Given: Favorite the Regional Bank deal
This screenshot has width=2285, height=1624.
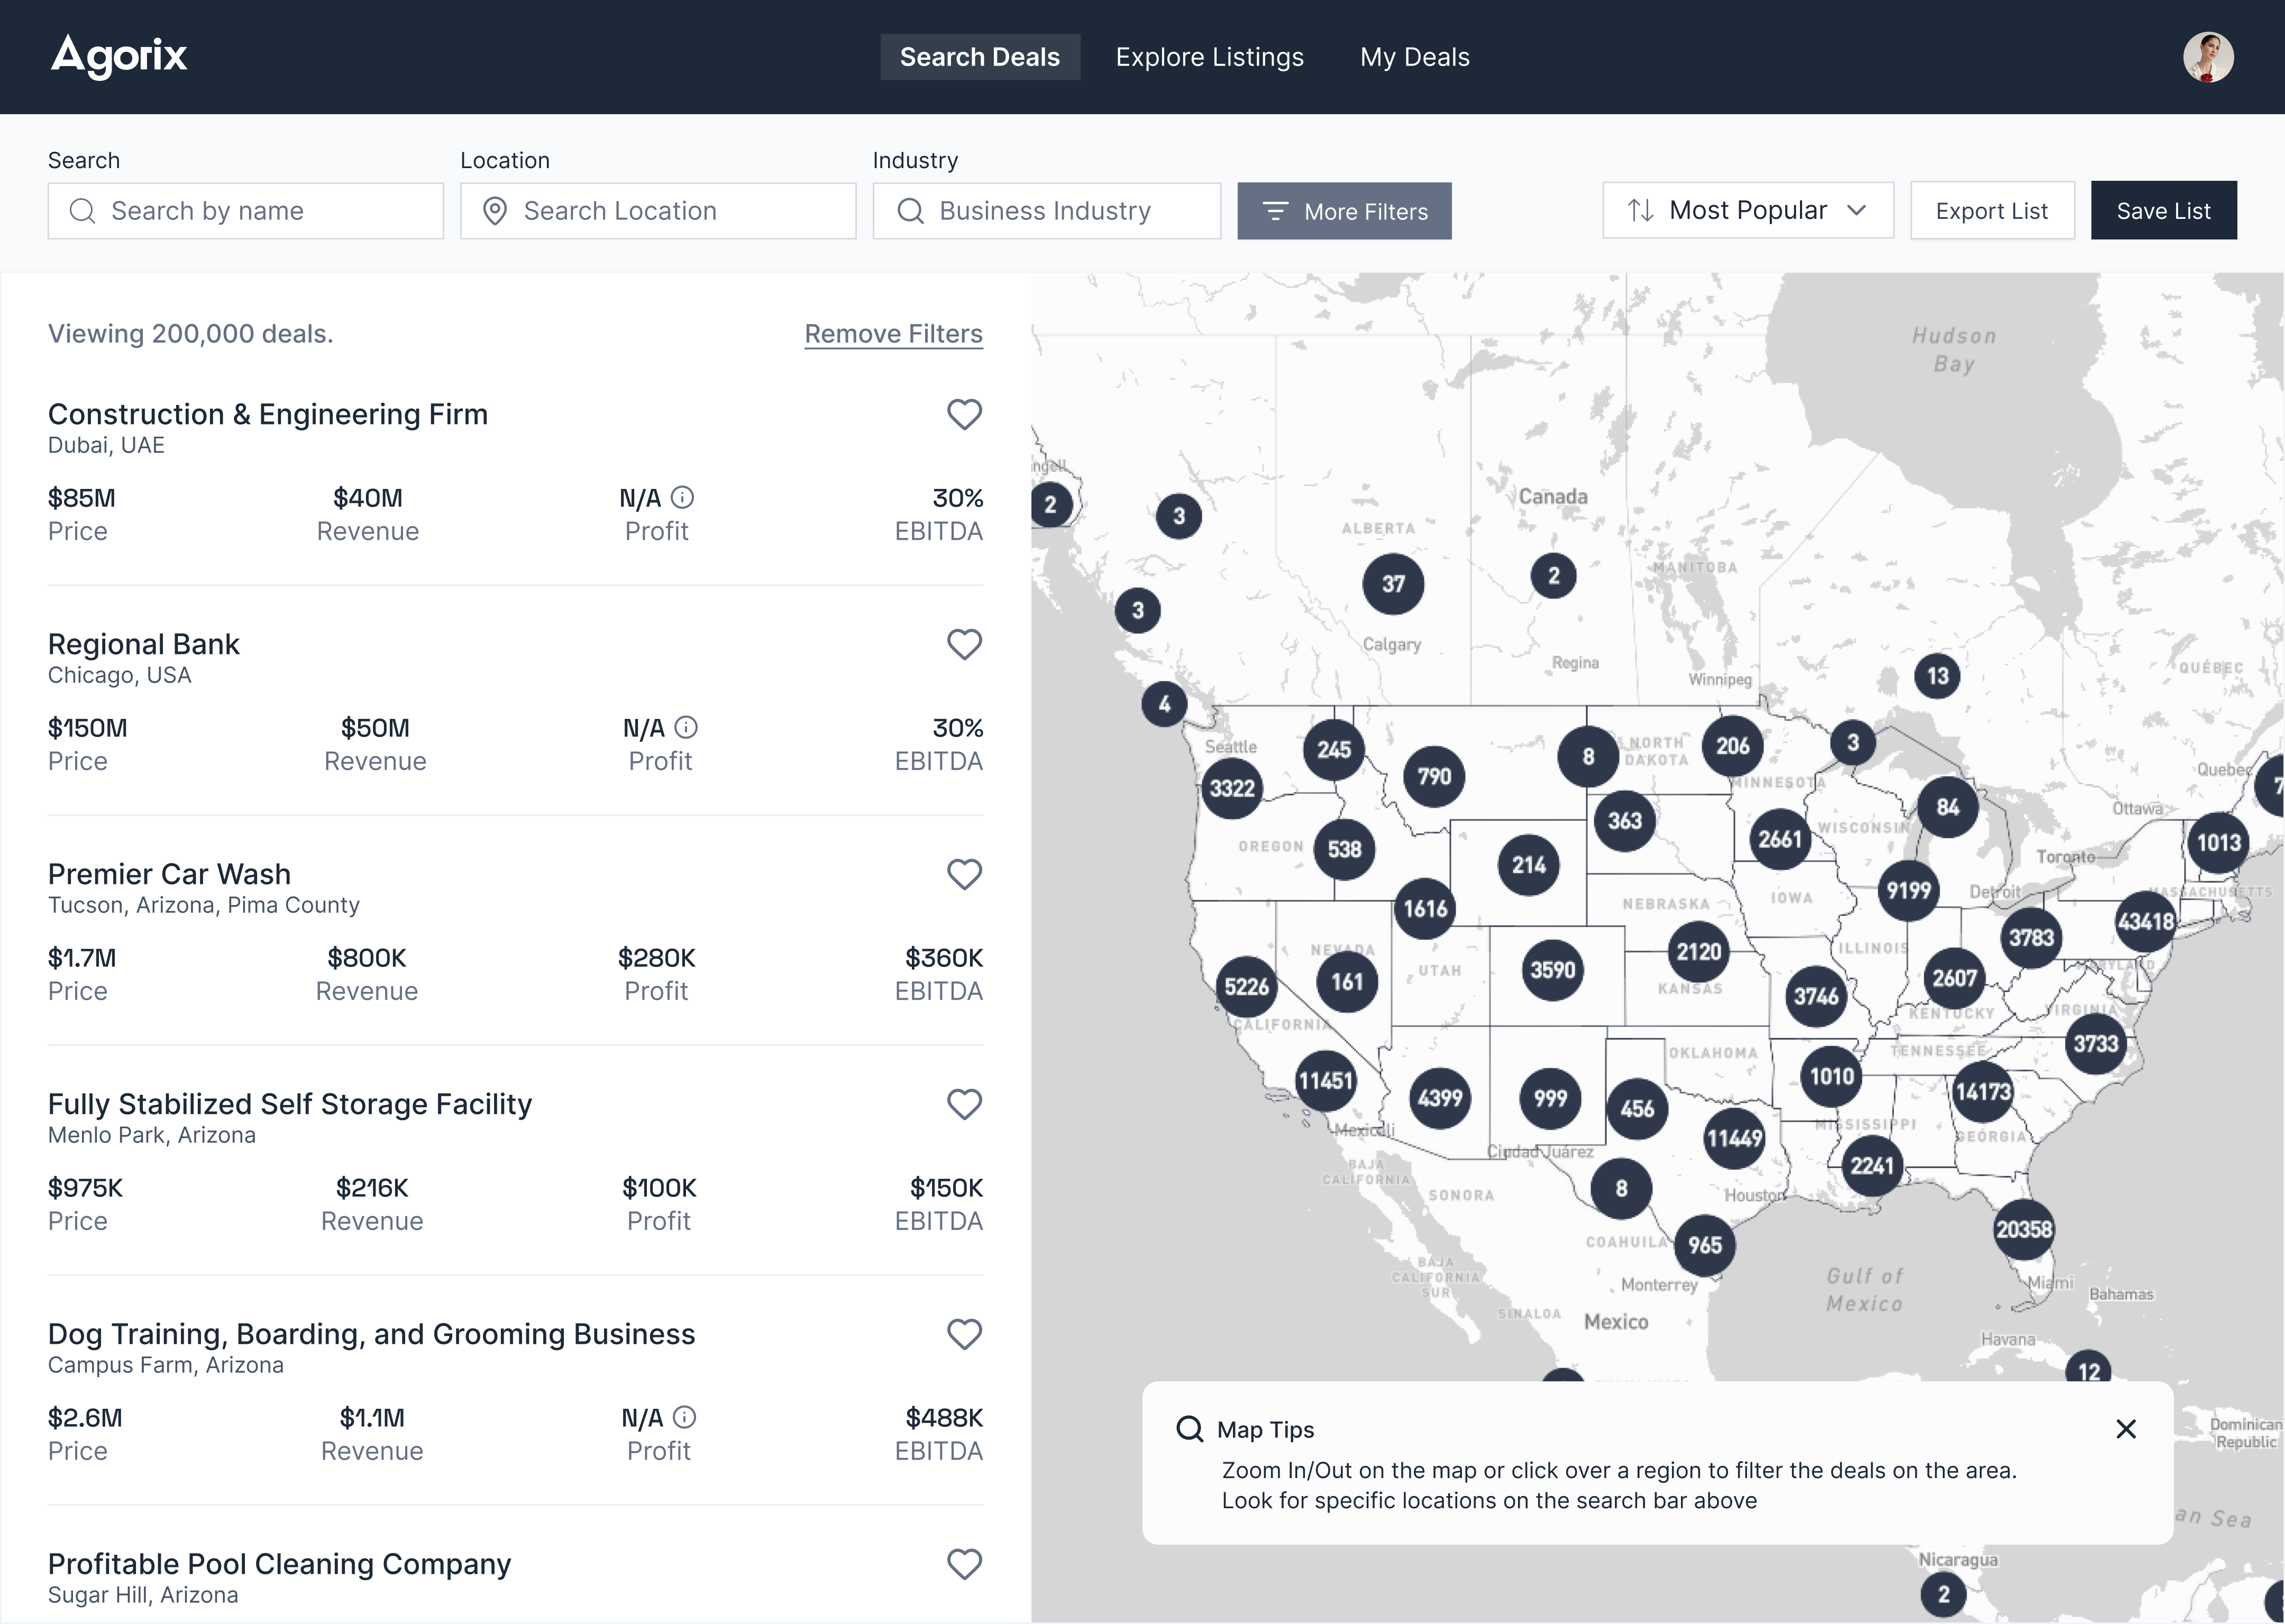Looking at the screenshot, I should pyautogui.click(x=964, y=644).
